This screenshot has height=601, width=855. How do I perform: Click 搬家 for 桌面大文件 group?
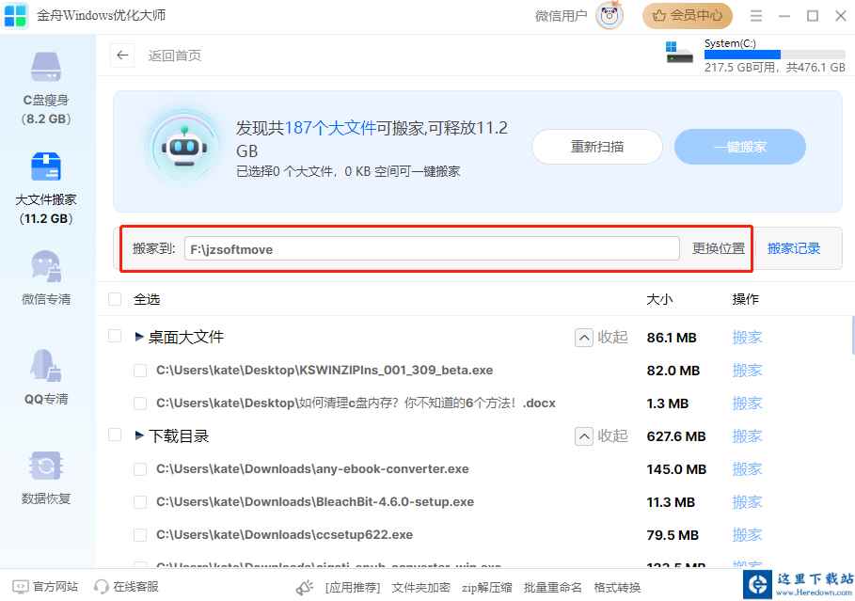click(747, 338)
